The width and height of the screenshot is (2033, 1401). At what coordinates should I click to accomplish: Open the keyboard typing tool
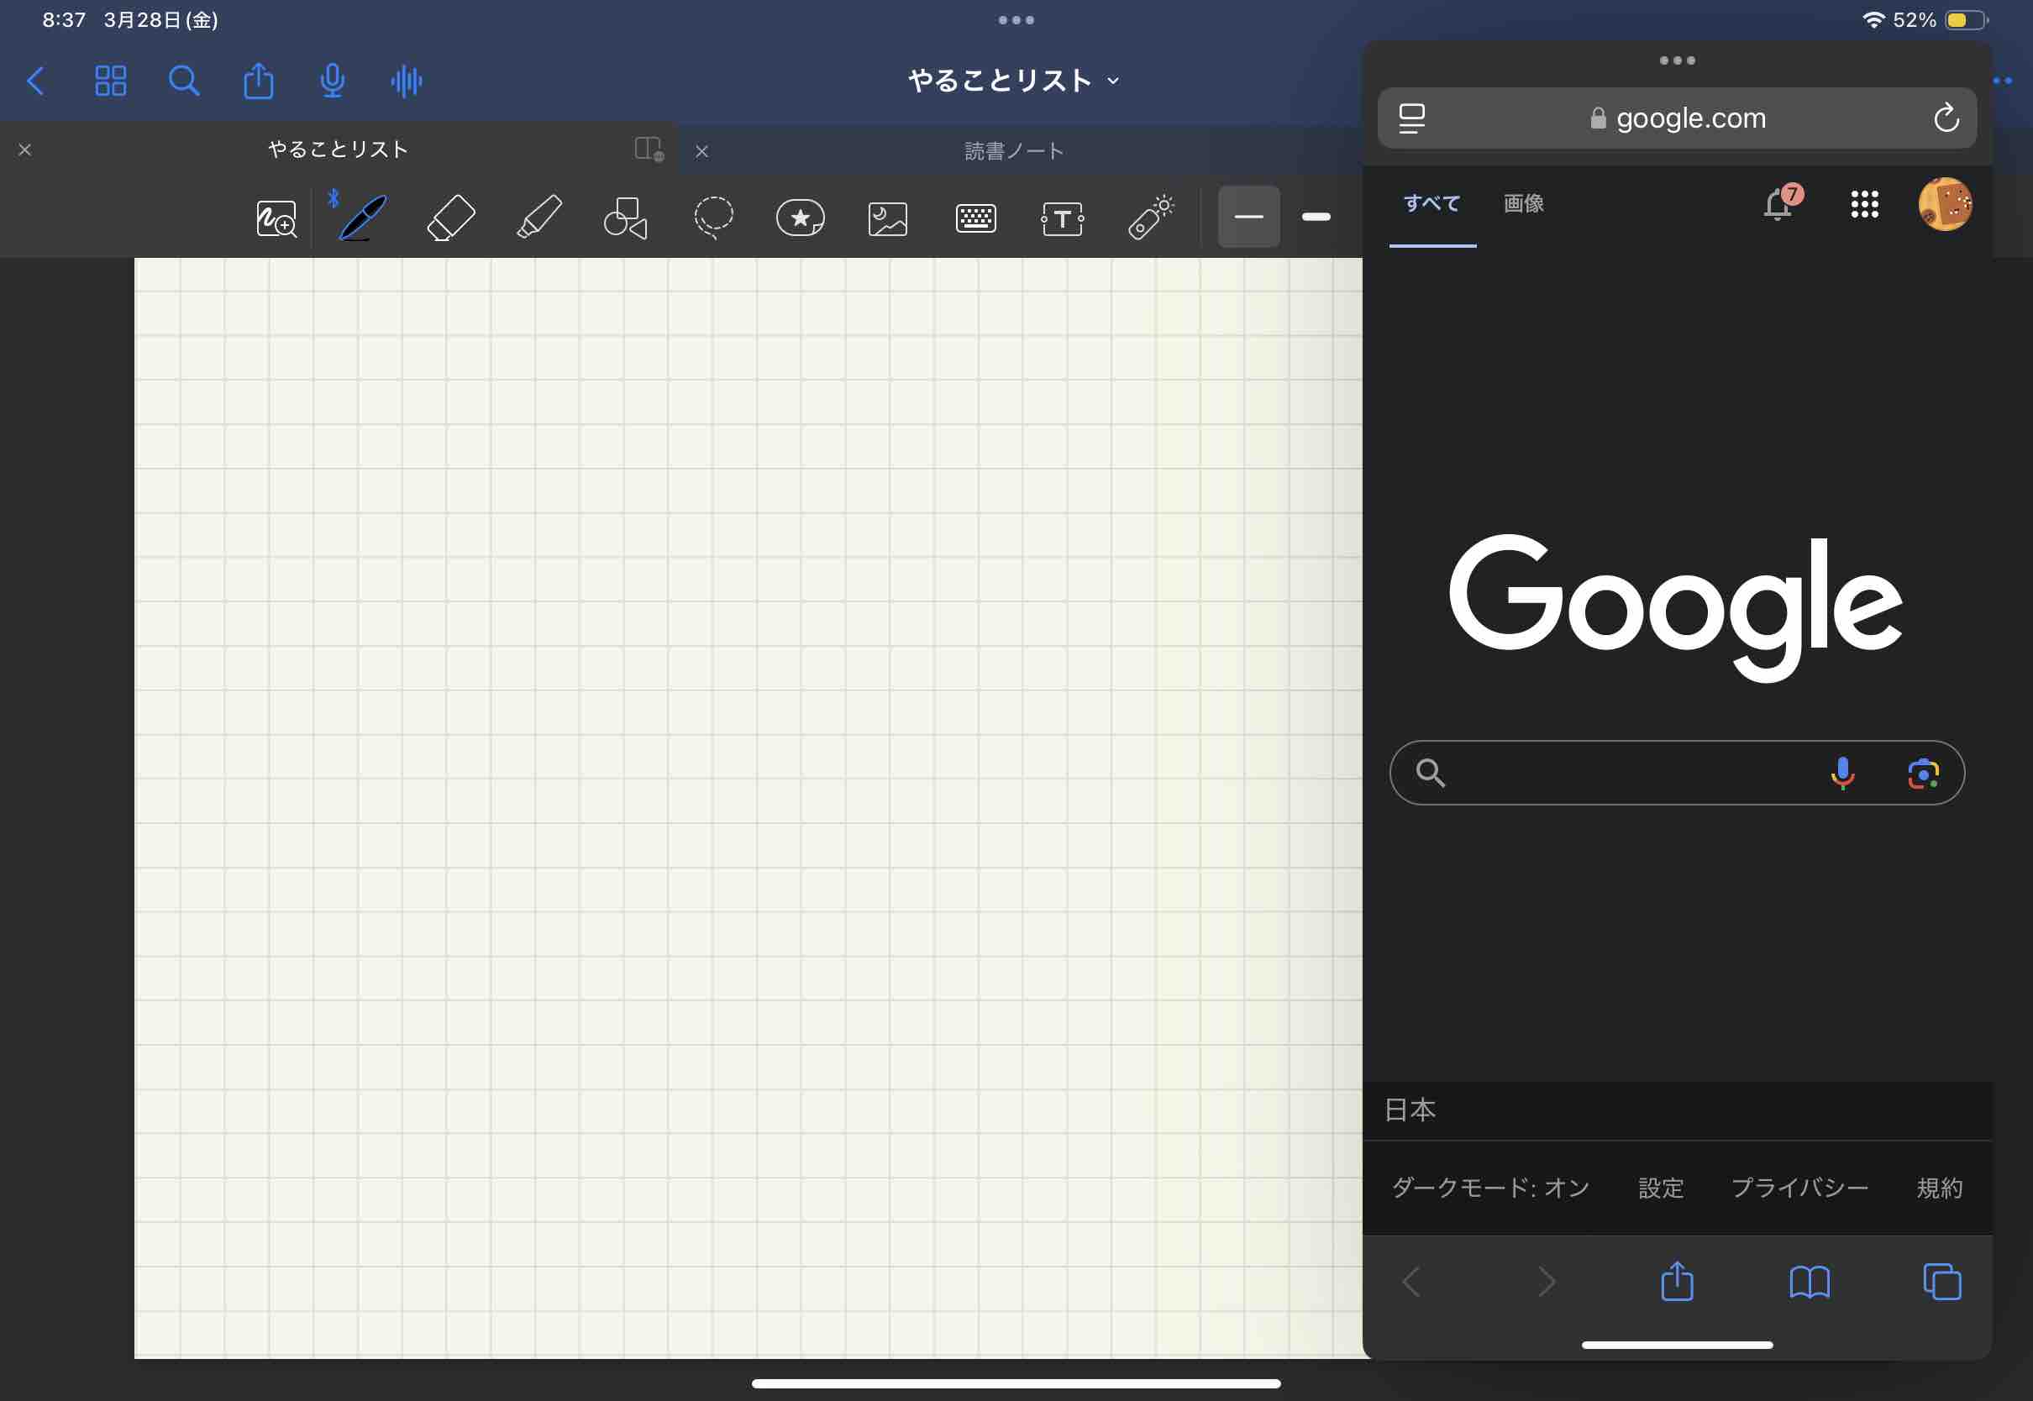point(975,218)
